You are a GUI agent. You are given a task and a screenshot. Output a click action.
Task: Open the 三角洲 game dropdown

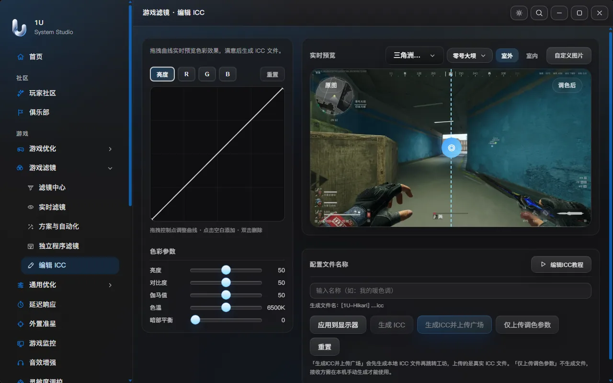pos(414,56)
